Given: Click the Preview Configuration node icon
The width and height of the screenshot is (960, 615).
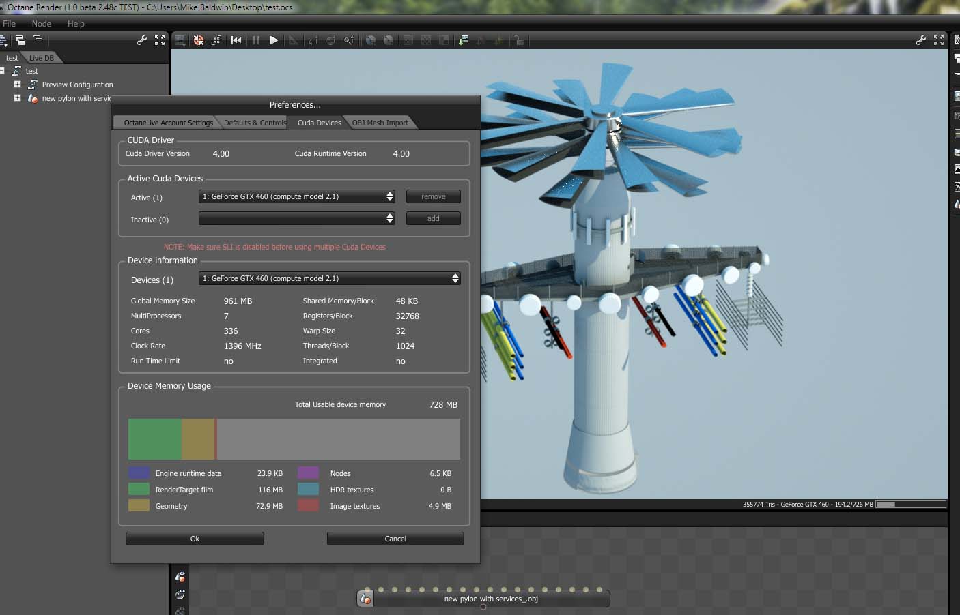Looking at the screenshot, I should [x=33, y=85].
